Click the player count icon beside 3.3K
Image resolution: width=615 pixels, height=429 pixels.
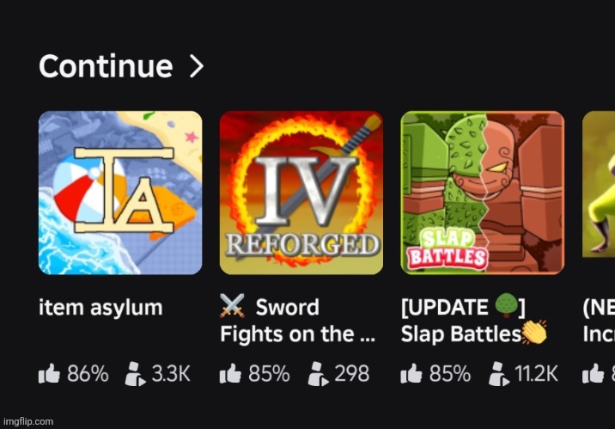(136, 374)
